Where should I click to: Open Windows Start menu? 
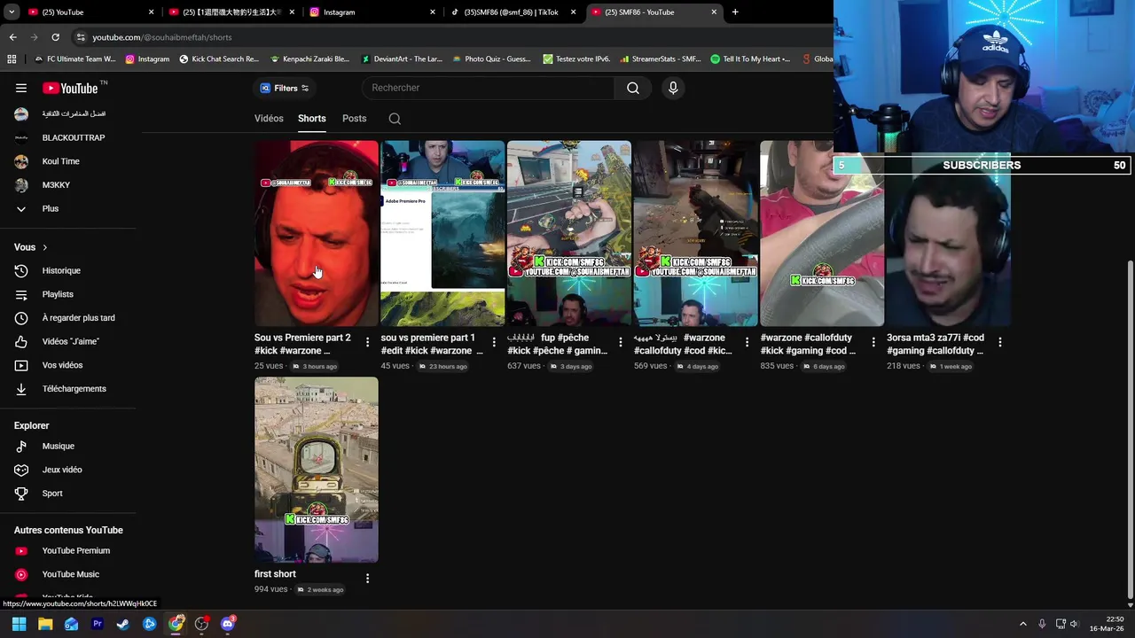click(19, 624)
